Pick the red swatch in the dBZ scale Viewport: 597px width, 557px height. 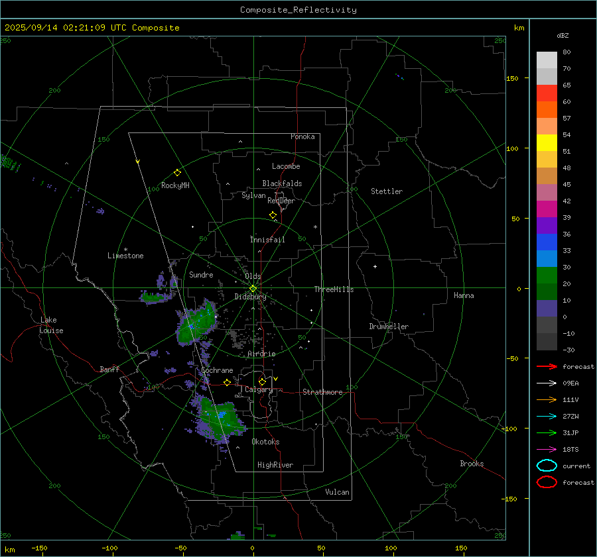[x=547, y=93]
